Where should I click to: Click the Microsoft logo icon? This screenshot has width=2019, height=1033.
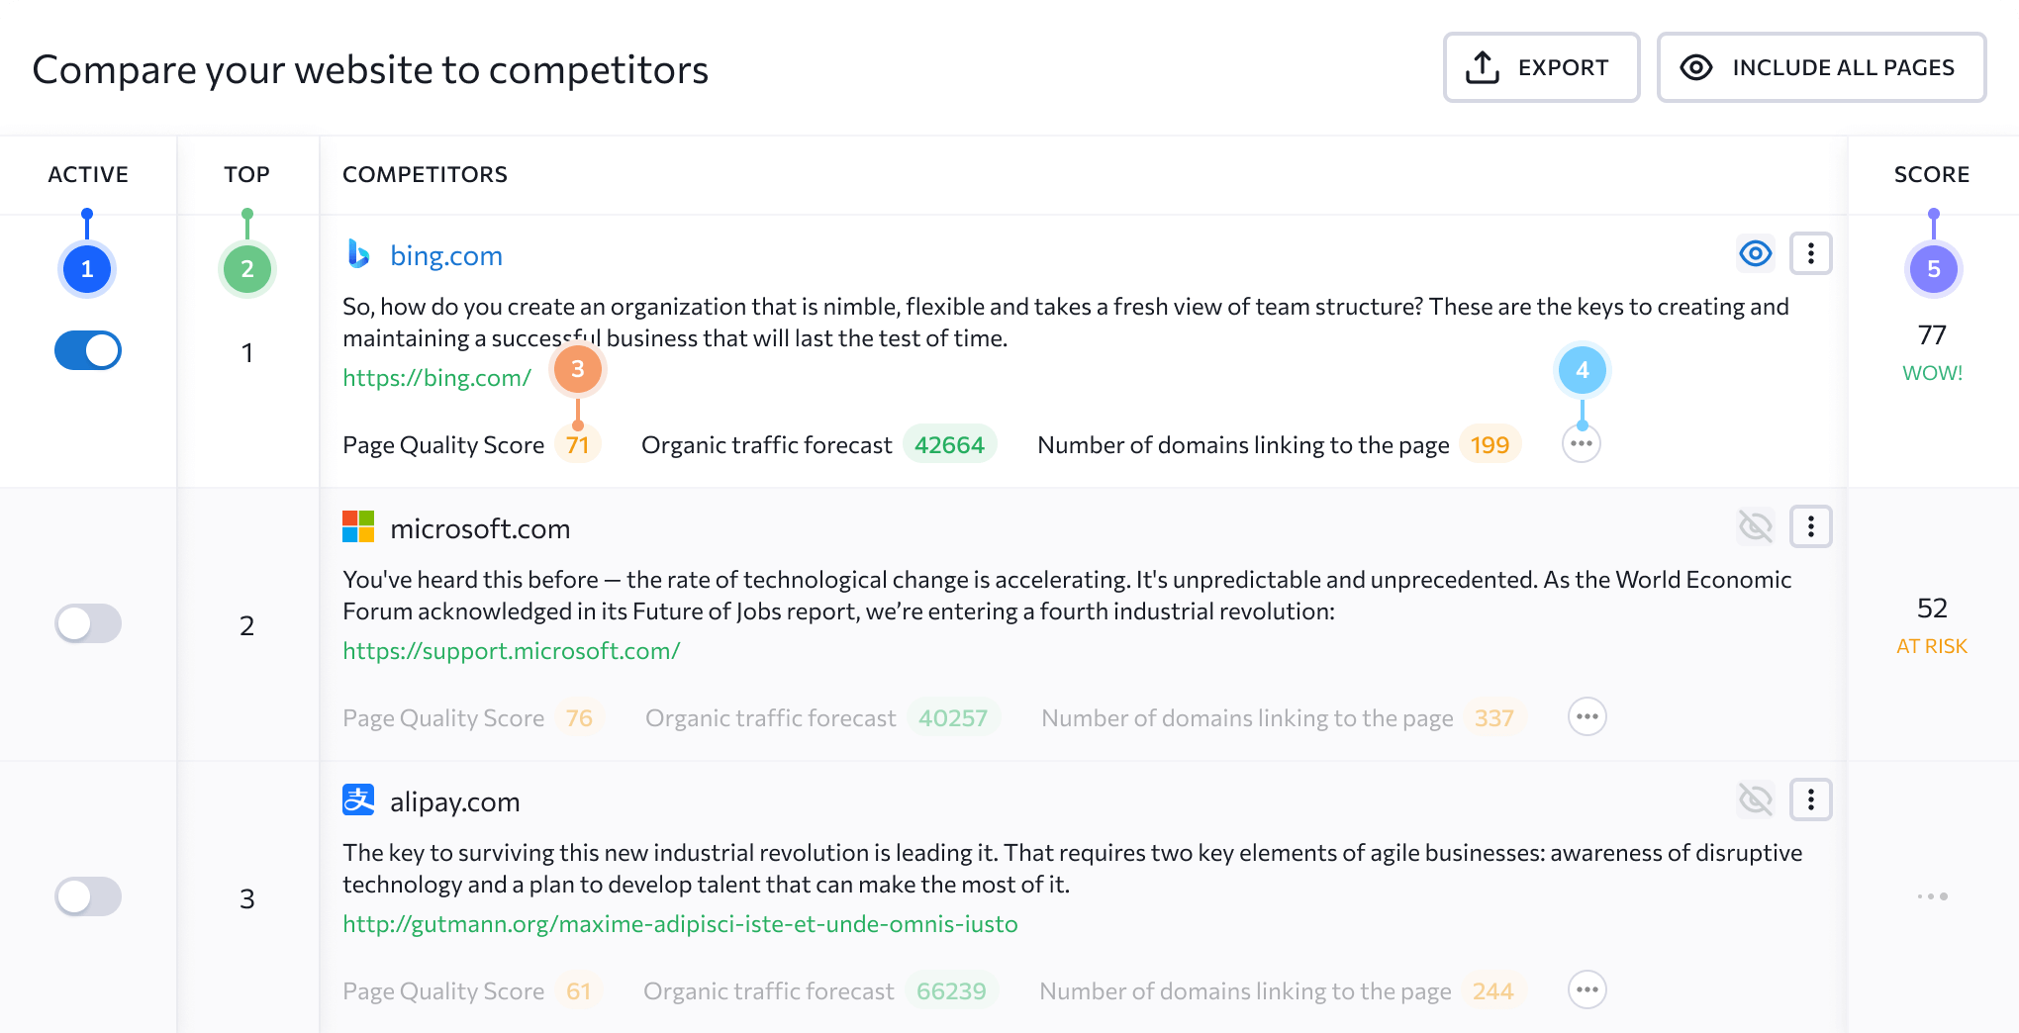[358, 526]
